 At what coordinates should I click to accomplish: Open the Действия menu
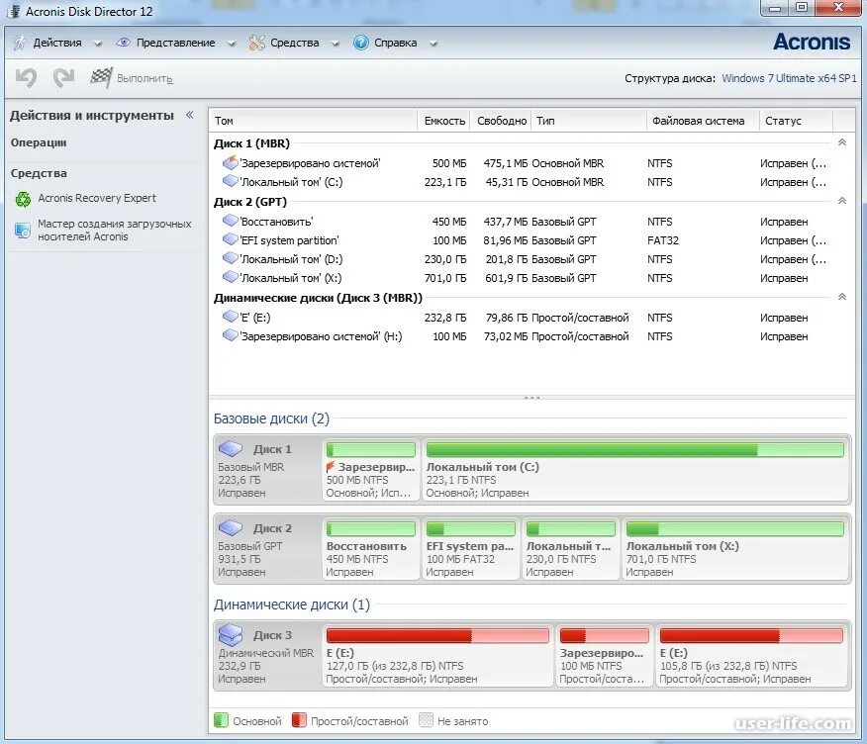point(57,43)
